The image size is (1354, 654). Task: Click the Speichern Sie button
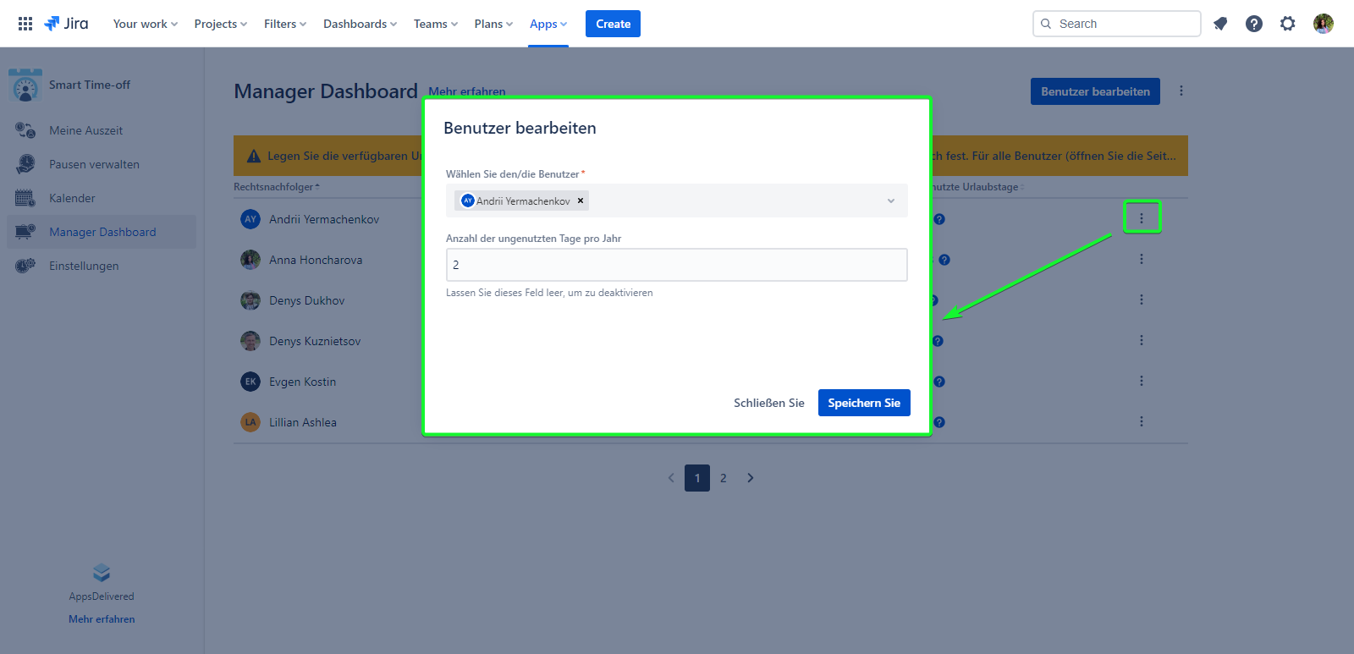864,403
